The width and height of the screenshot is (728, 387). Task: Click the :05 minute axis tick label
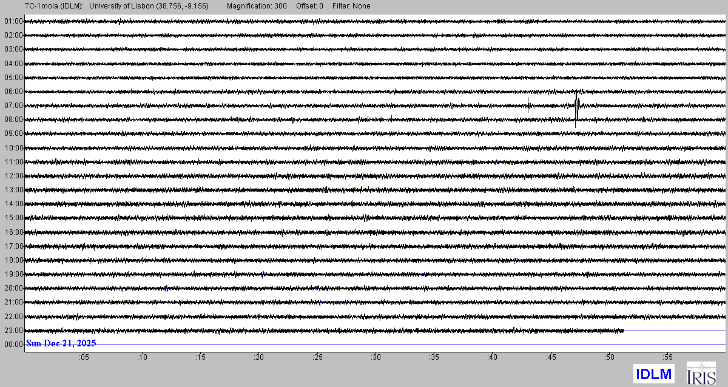pyautogui.click(x=83, y=357)
